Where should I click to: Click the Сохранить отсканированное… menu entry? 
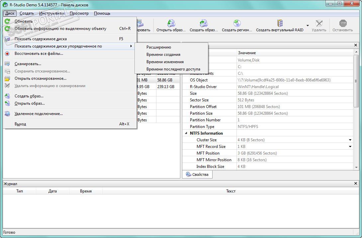(x=70, y=71)
